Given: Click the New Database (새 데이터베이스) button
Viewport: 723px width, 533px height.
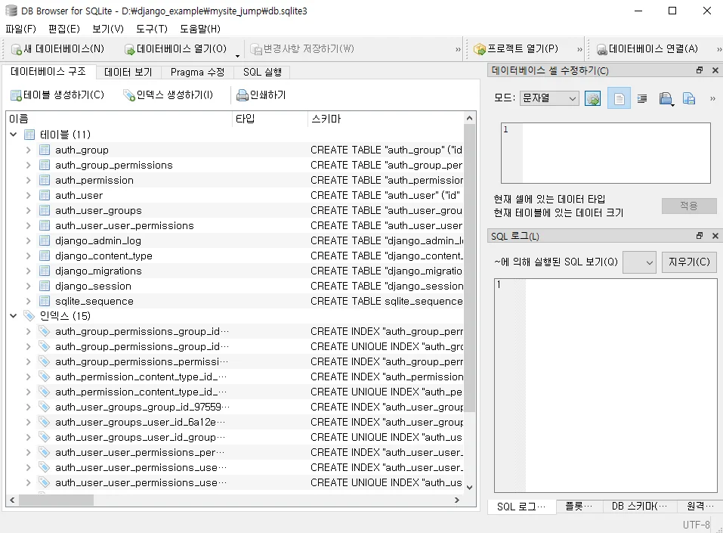Looking at the screenshot, I should pos(58,49).
